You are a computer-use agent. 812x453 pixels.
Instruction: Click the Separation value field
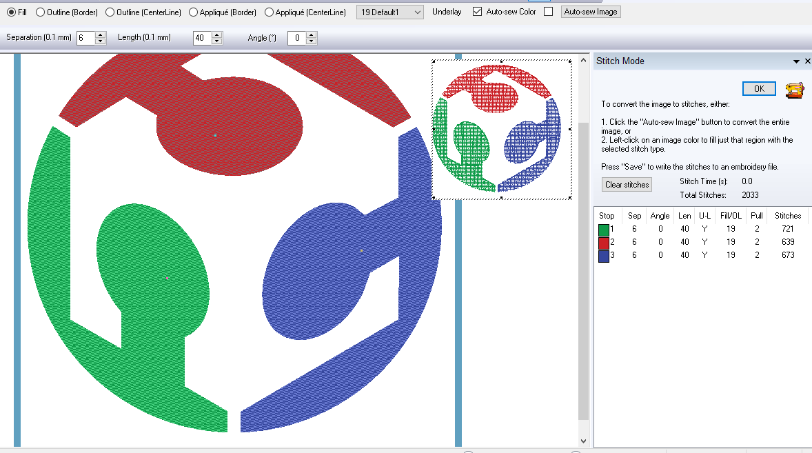tap(85, 38)
